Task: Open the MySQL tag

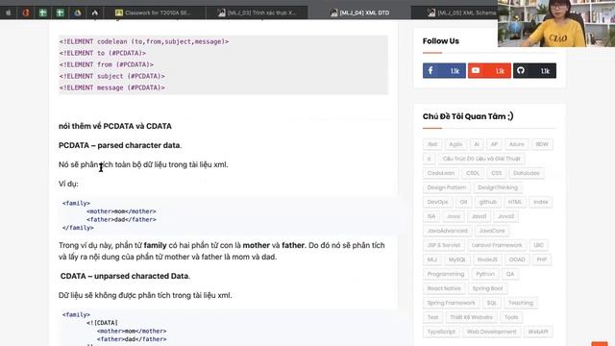Action: pos(457,259)
